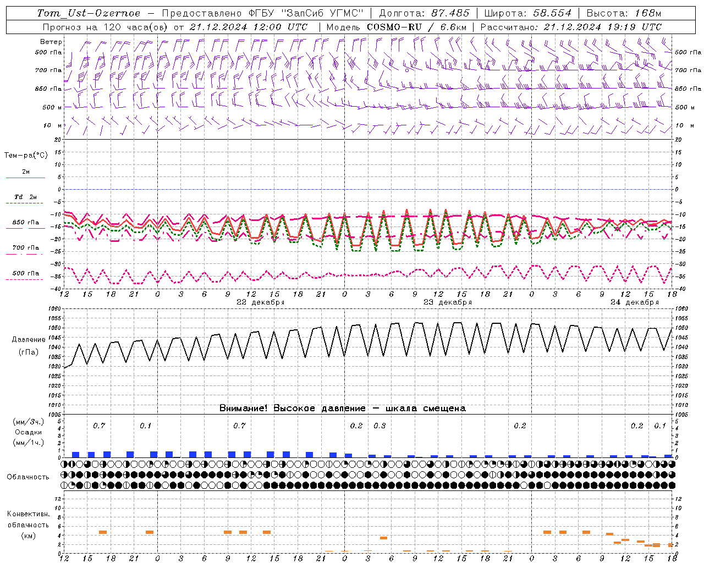Click the Ветер wind panel label
This screenshot has height=563, width=704.
click(51, 42)
